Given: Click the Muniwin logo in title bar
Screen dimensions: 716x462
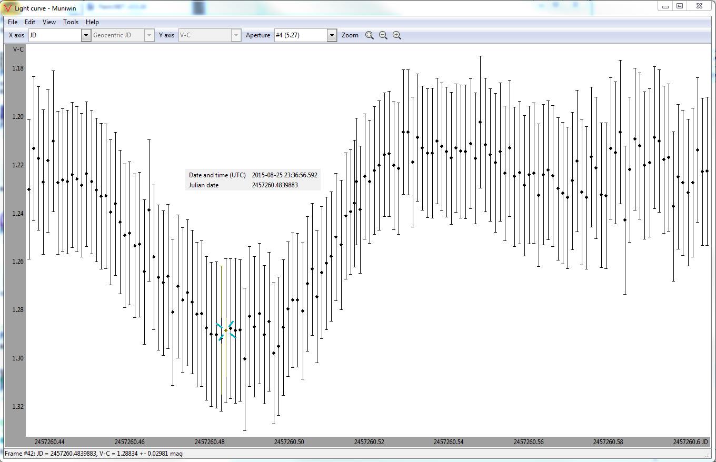Looking at the screenshot, I should coord(7,8).
